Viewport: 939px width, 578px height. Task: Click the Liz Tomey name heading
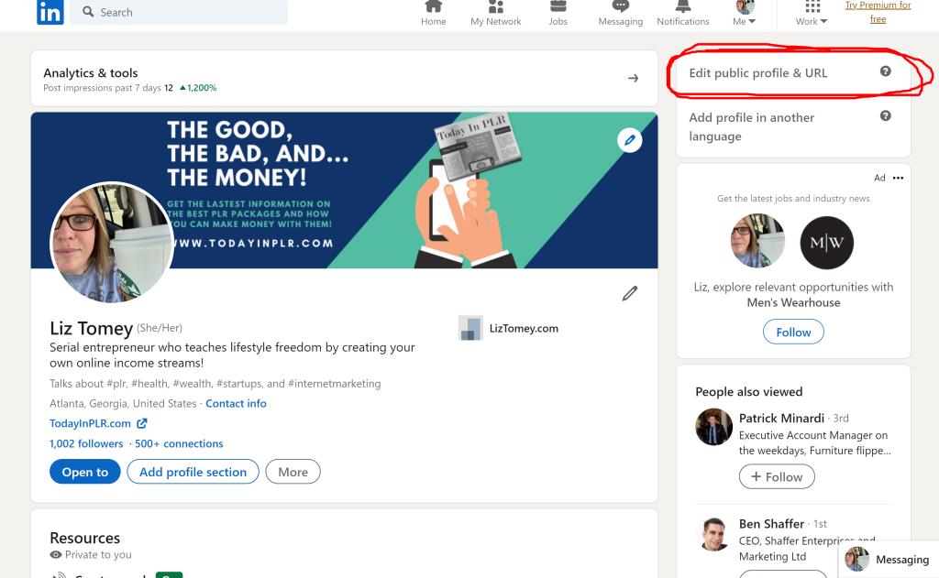91,329
